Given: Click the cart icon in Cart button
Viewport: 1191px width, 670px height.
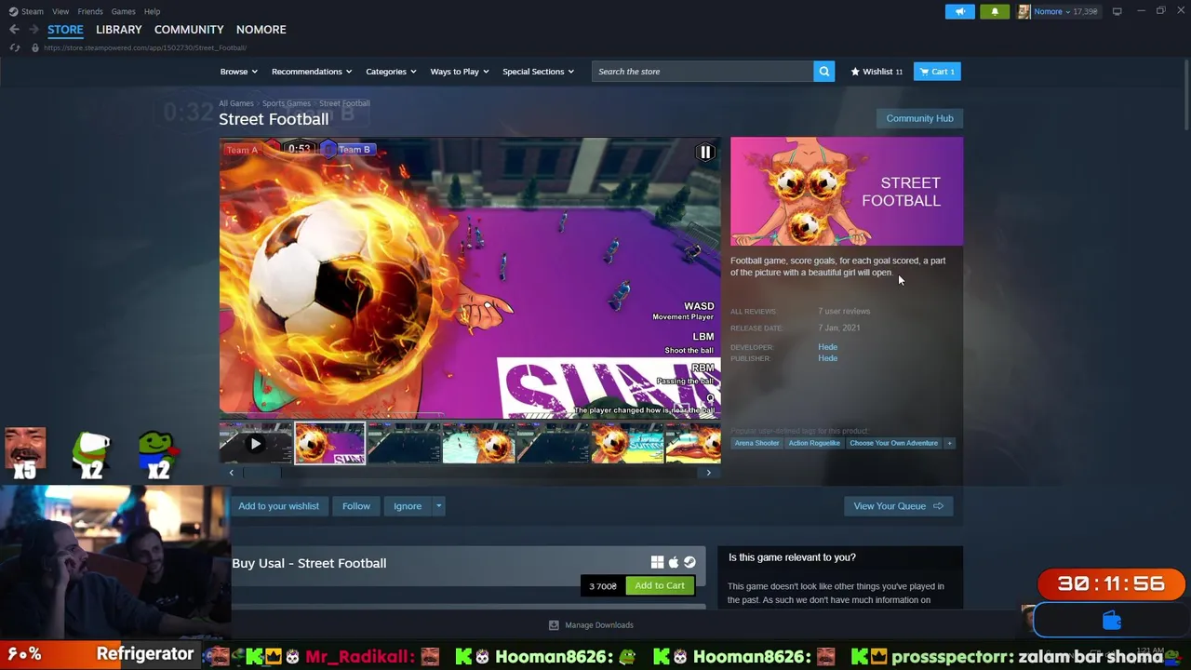Looking at the screenshot, I should [924, 72].
